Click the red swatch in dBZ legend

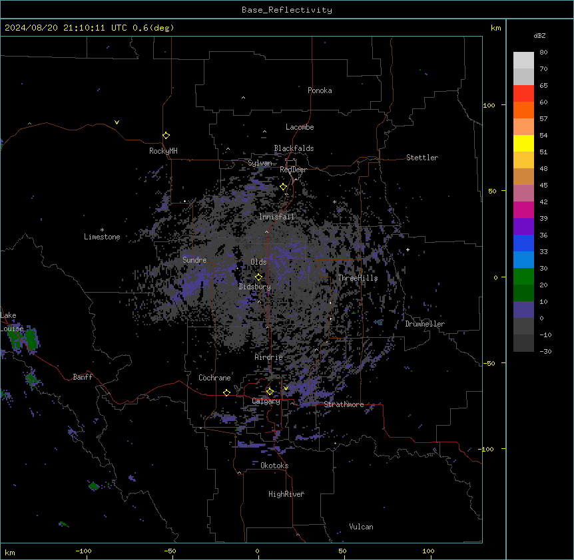point(523,94)
